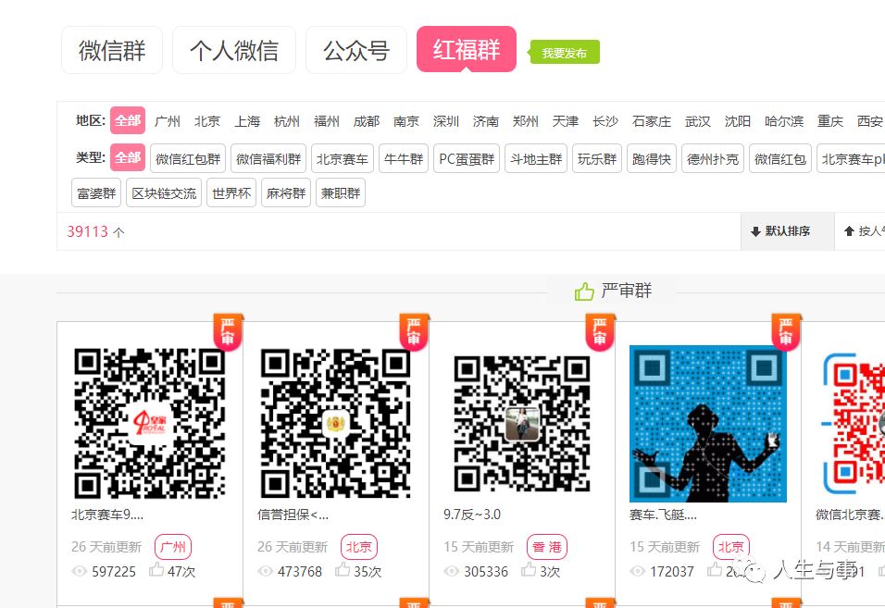Image resolution: width=885 pixels, height=608 pixels.
Task: Open the 赛车.飞艇.... title link
Action: (663, 515)
